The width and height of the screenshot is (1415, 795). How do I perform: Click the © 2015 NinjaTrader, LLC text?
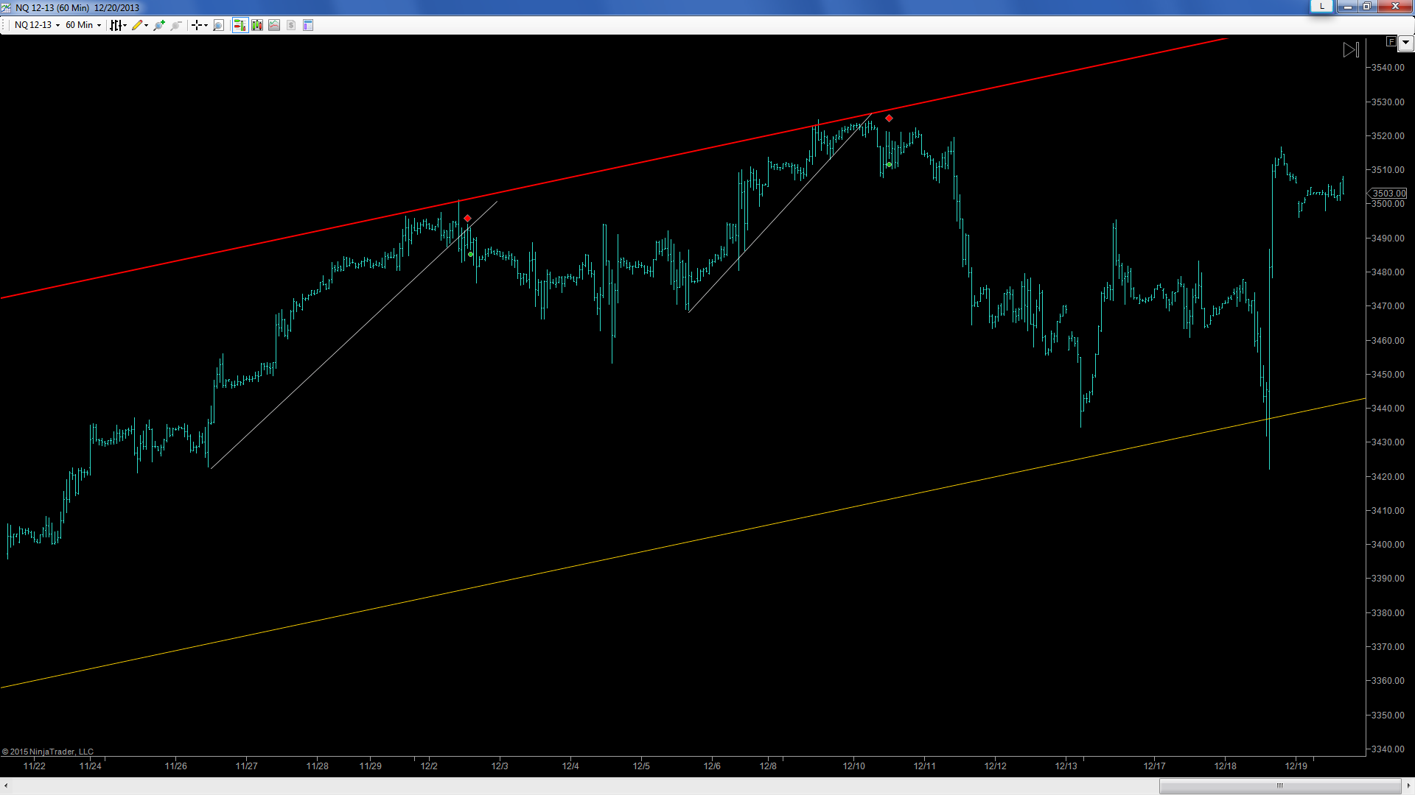pos(48,752)
